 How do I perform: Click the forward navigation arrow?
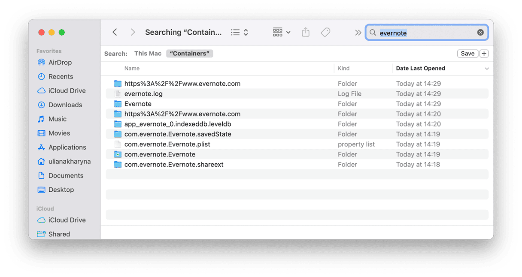(x=133, y=33)
